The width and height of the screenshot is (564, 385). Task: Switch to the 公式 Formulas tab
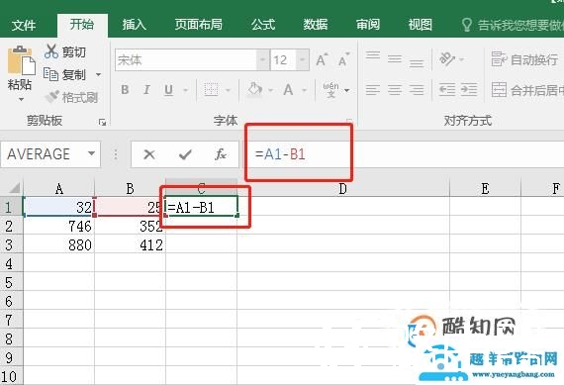click(x=263, y=25)
